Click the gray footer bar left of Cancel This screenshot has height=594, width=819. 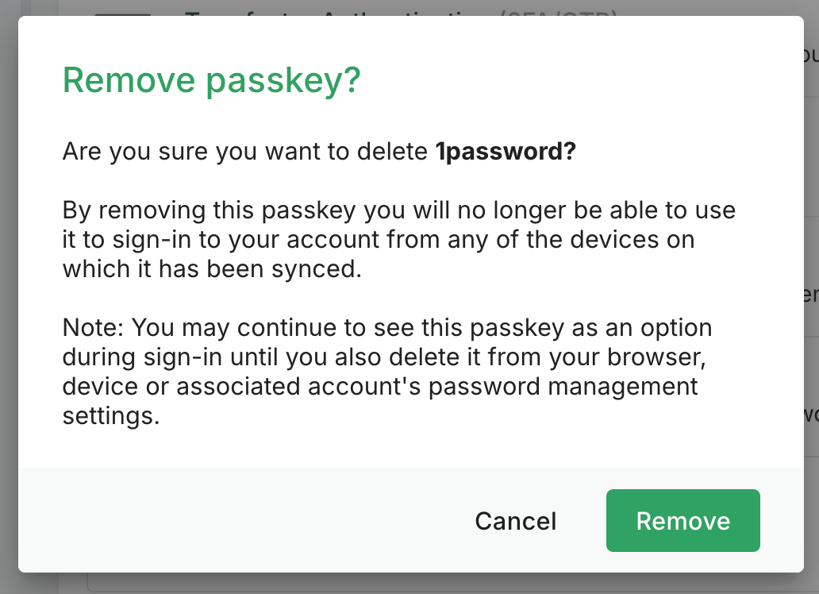(x=238, y=521)
